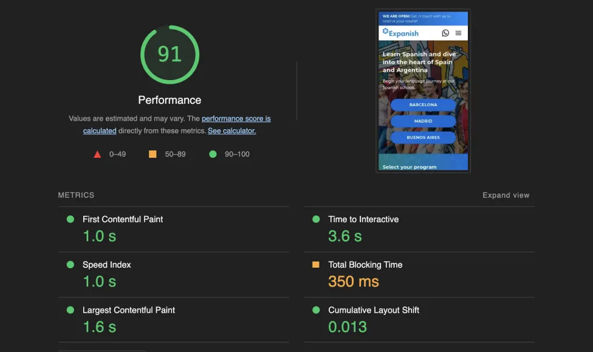Expand the Total Blocking Time metric
The image size is (593, 352).
(365, 265)
